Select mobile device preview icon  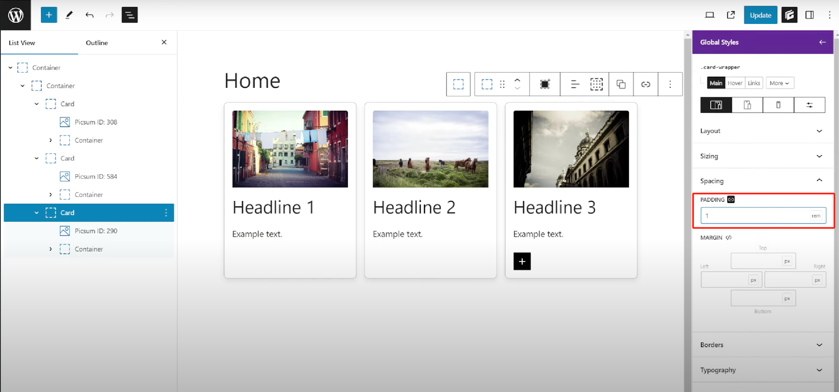coord(778,105)
